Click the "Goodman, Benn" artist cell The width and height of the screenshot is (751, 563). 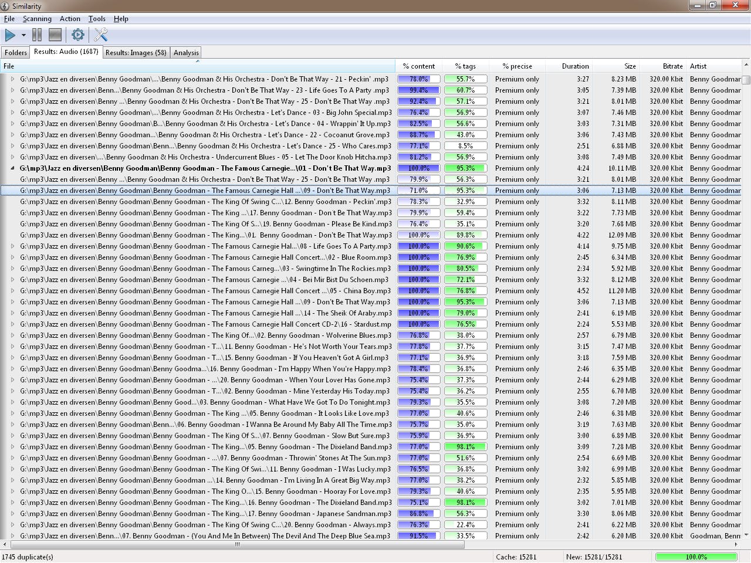pos(715,536)
